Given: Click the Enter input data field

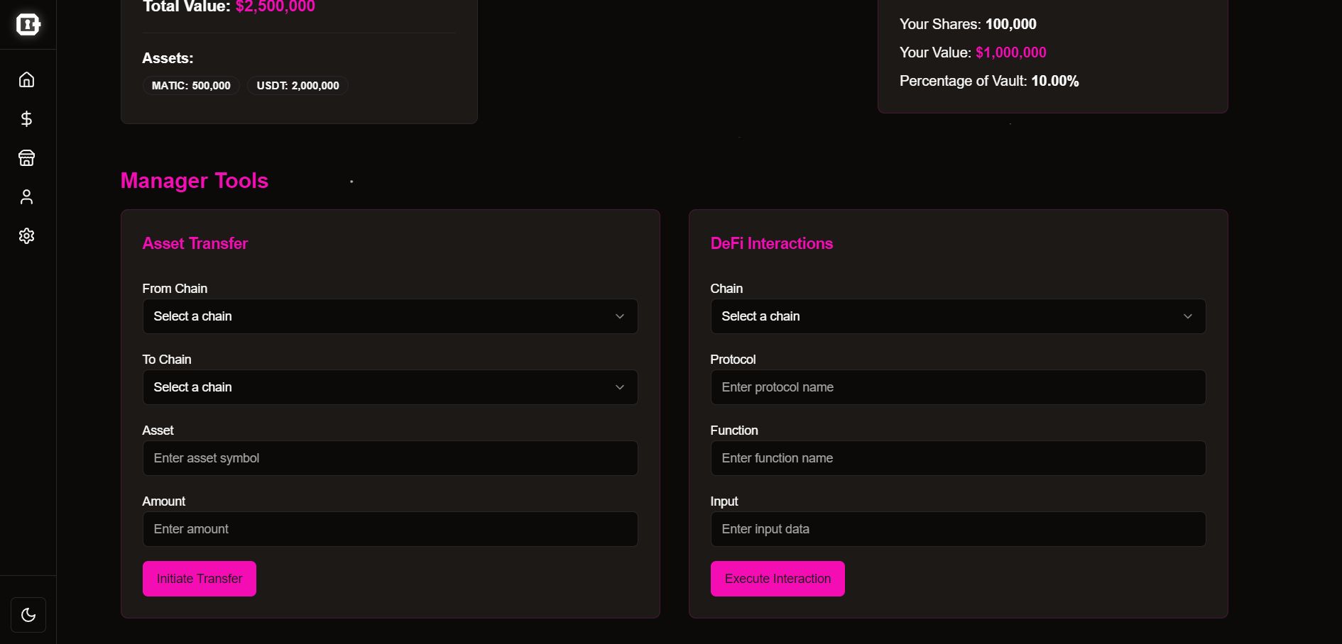Looking at the screenshot, I should (x=958, y=529).
